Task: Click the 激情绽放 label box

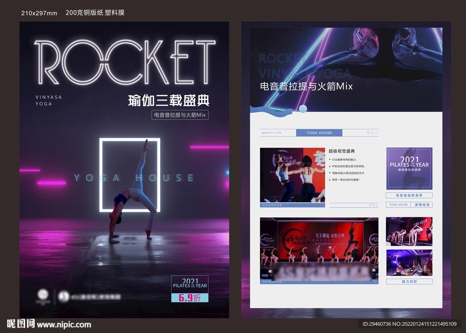Action: [422, 205]
